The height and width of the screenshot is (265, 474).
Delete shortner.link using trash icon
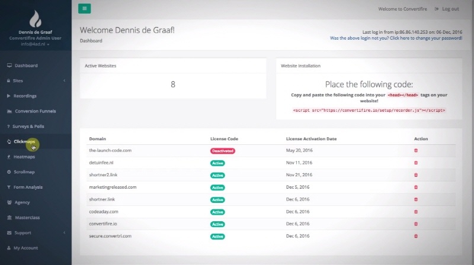pos(416,199)
